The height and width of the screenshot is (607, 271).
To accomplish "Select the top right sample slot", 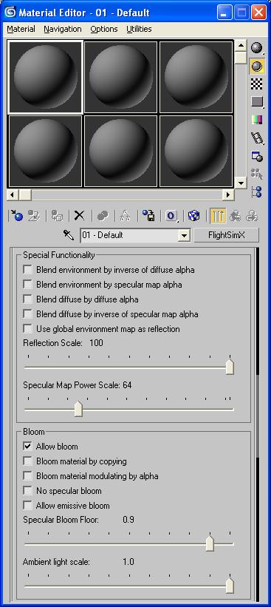I will click(x=196, y=77).
